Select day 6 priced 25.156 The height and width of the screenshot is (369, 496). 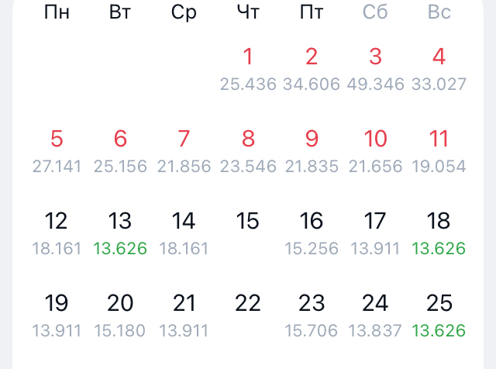pyautogui.click(x=120, y=150)
